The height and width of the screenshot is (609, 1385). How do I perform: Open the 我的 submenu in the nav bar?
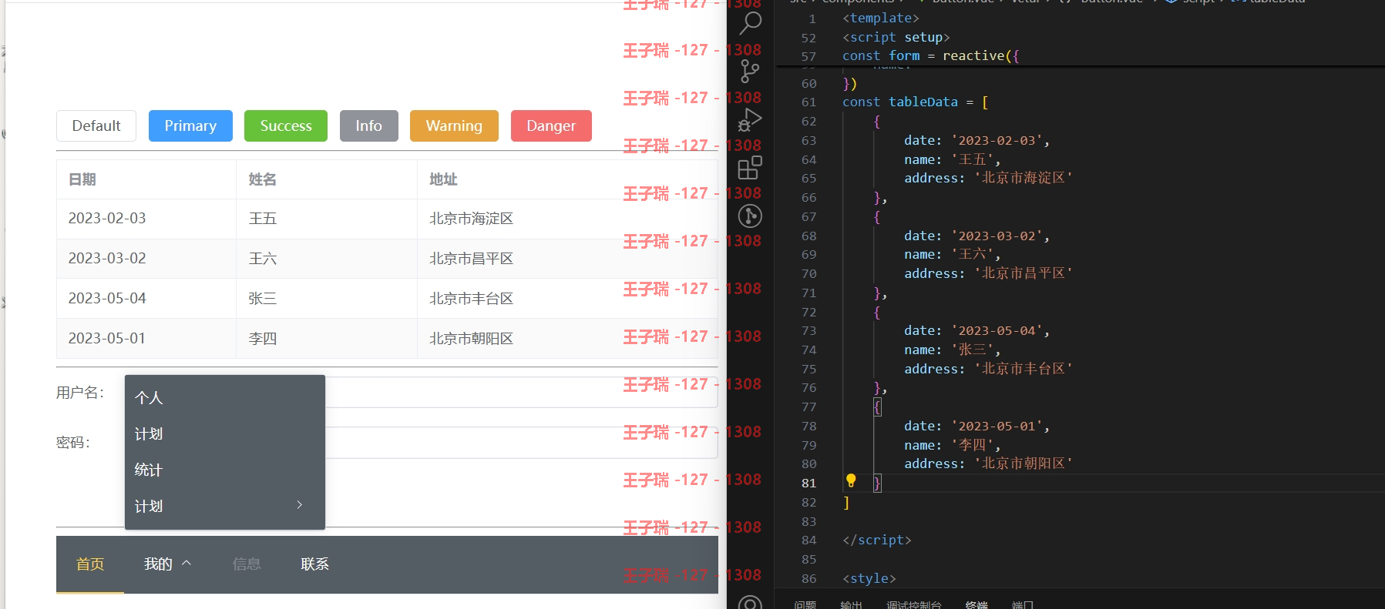click(167, 564)
